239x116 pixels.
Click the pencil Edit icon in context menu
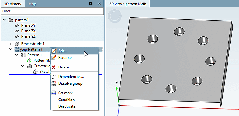point(54,51)
